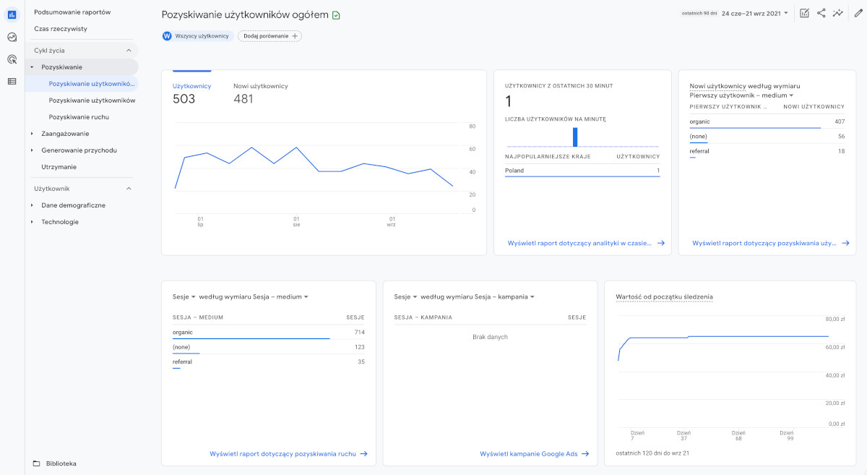Click (none) row with 123 sessions
Screen dimensions: 867x475
(268, 347)
